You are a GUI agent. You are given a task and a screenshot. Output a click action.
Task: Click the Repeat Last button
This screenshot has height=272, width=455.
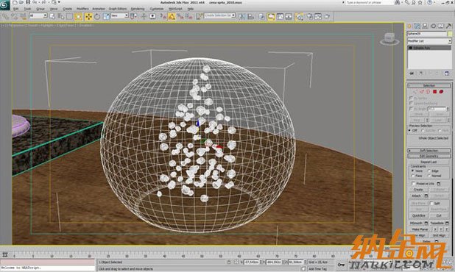tap(428, 162)
